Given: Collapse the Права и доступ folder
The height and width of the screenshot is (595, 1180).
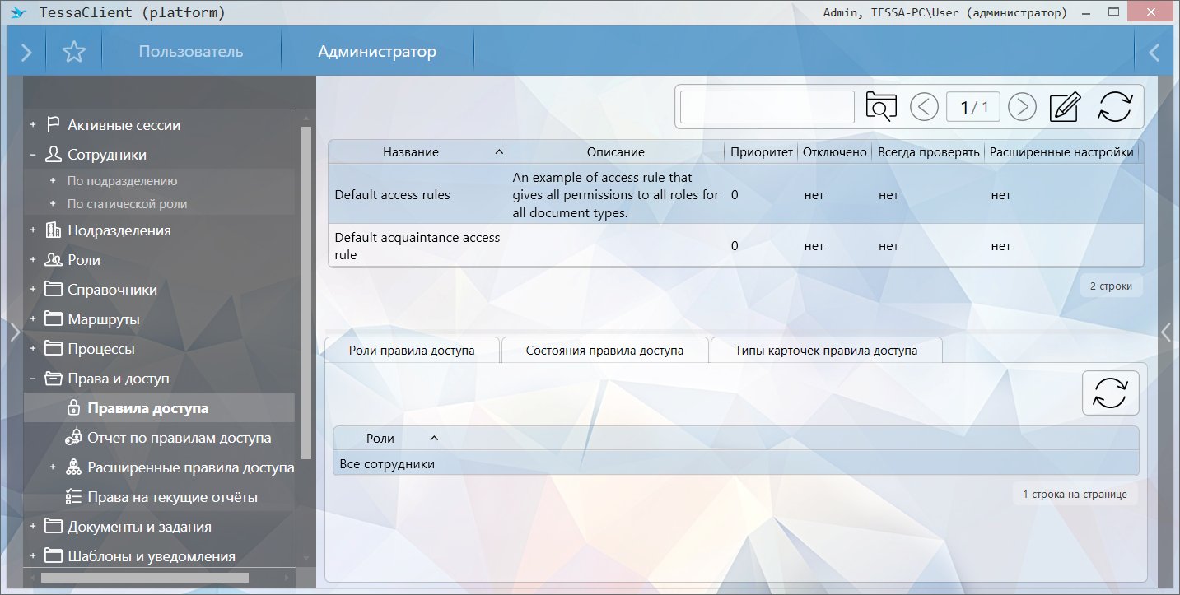Looking at the screenshot, I should click(x=33, y=379).
